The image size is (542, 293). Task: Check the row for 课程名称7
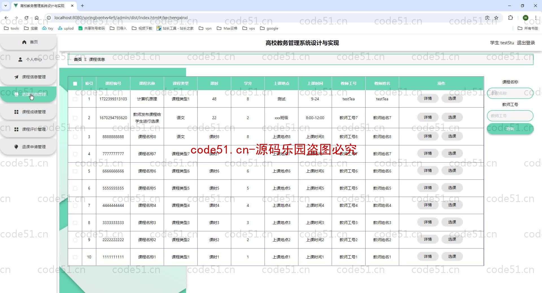pos(75,154)
